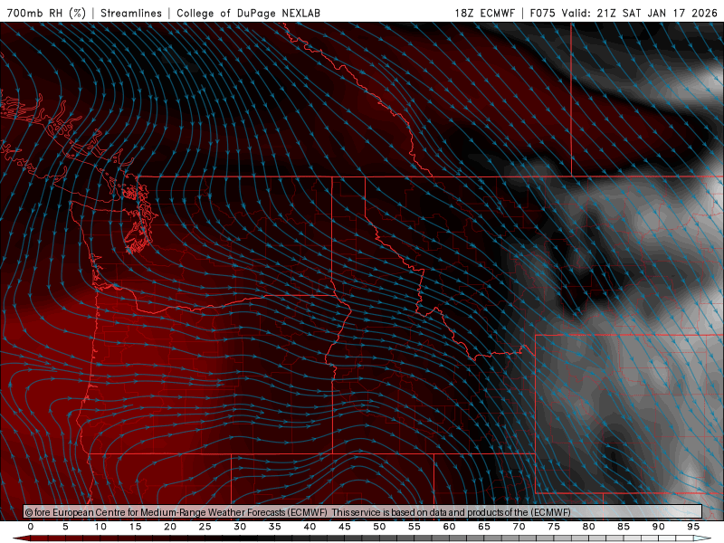Click the 85 value on color scale
The image size is (724, 543).
pos(624,527)
